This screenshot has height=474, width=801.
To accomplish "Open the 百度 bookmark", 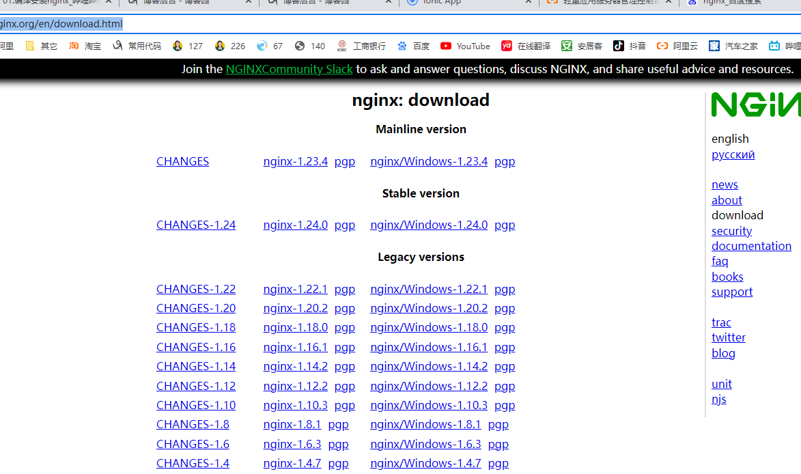I will [x=413, y=46].
